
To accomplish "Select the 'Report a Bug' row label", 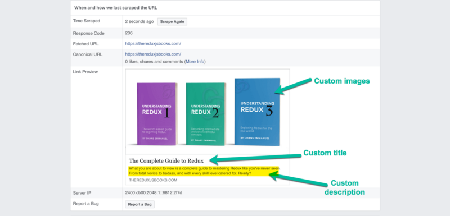I will (x=86, y=204).
